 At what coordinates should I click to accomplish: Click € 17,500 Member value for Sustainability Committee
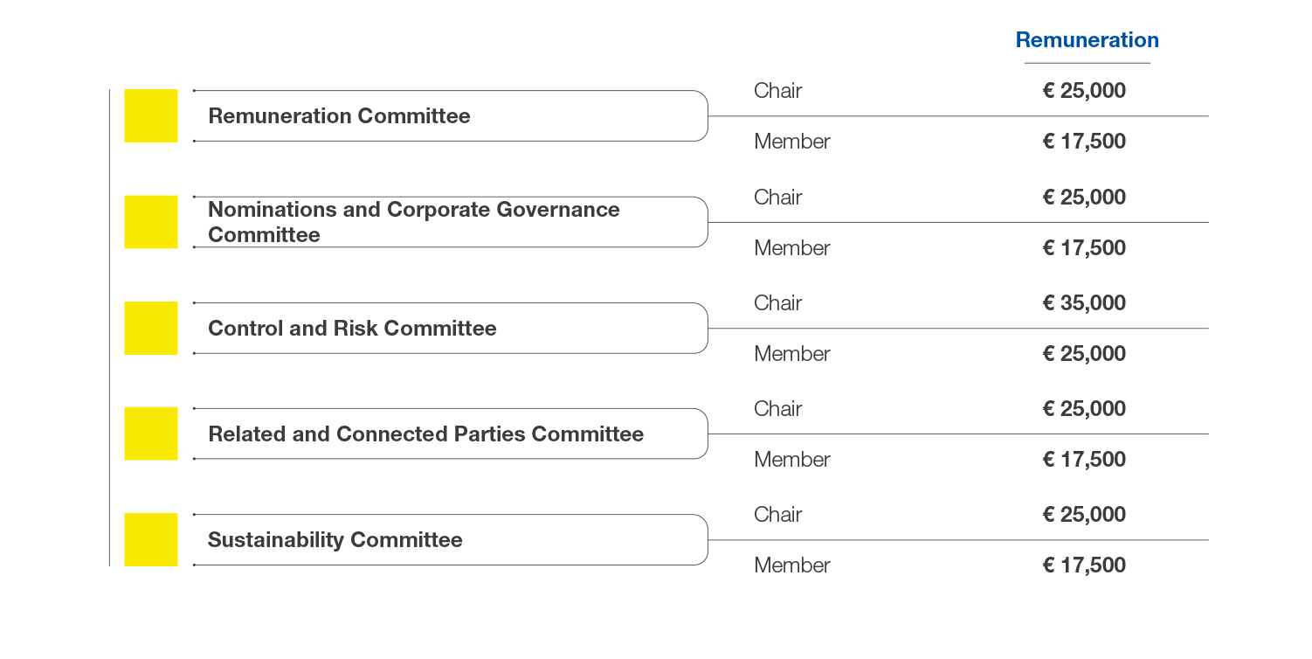click(1084, 565)
